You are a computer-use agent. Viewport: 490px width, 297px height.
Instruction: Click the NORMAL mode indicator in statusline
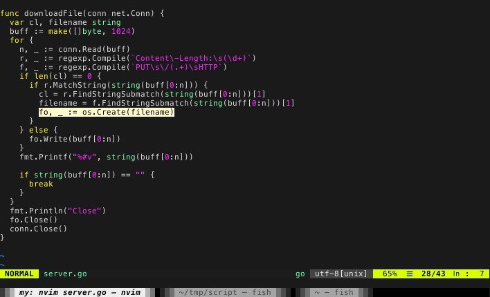[x=19, y=274]
